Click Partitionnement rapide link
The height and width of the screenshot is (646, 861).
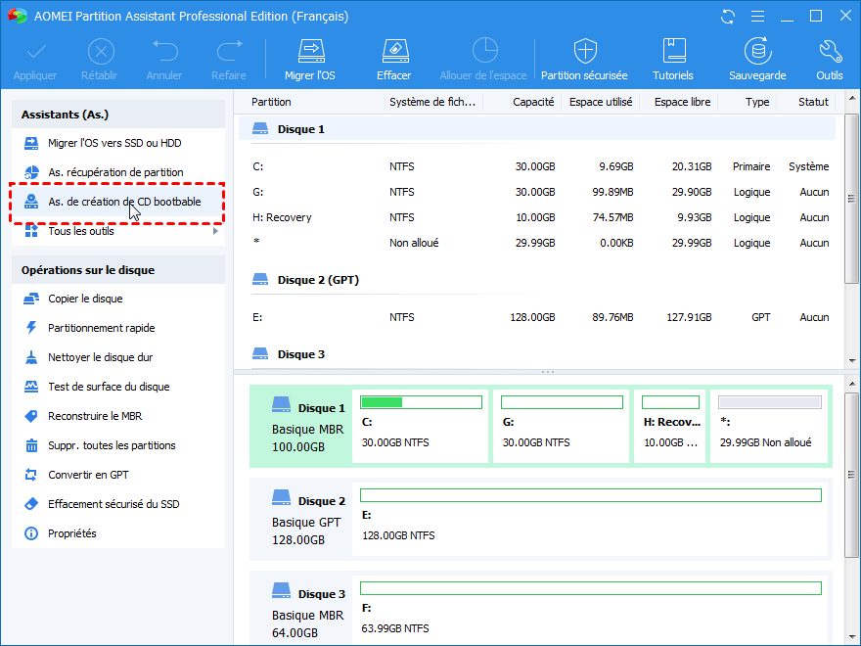(101, 328)
